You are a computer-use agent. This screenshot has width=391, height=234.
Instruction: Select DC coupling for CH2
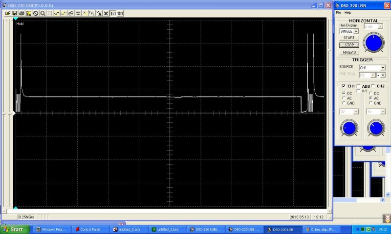pos(371,93)
